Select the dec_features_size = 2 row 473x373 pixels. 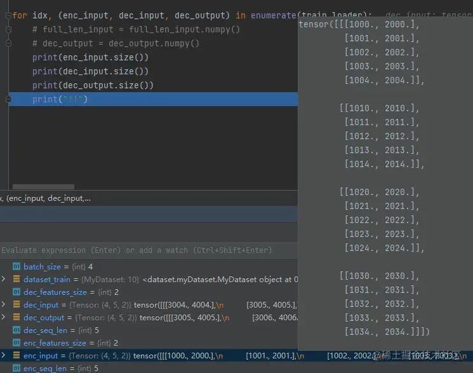click(x=149, y=292)
